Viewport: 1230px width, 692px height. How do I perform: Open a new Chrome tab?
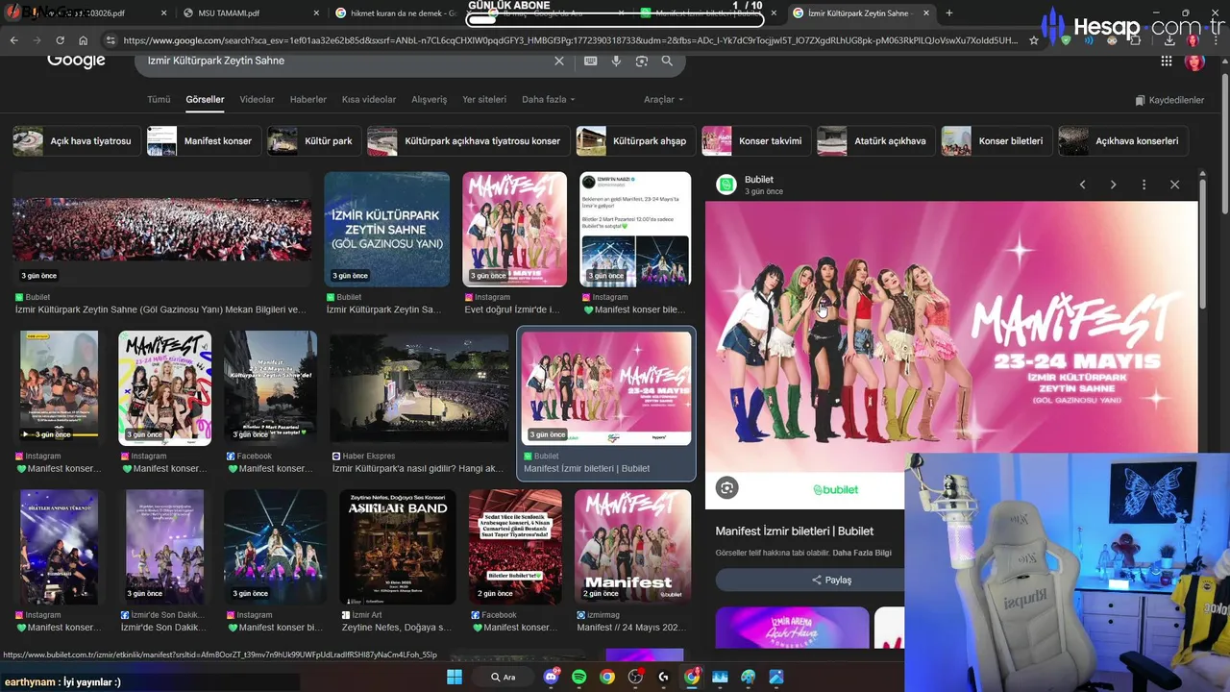click(949, 12)
